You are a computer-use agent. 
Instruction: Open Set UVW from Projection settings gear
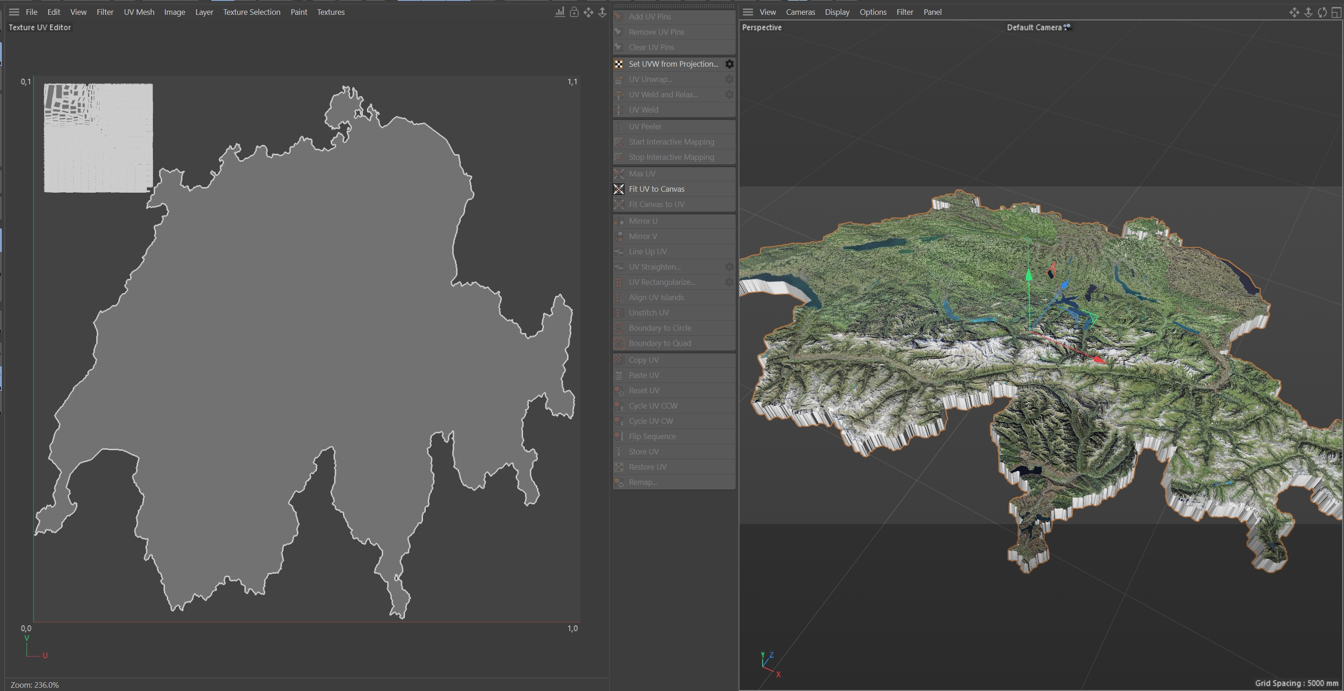pyautogui.click(x=729, y=64)
